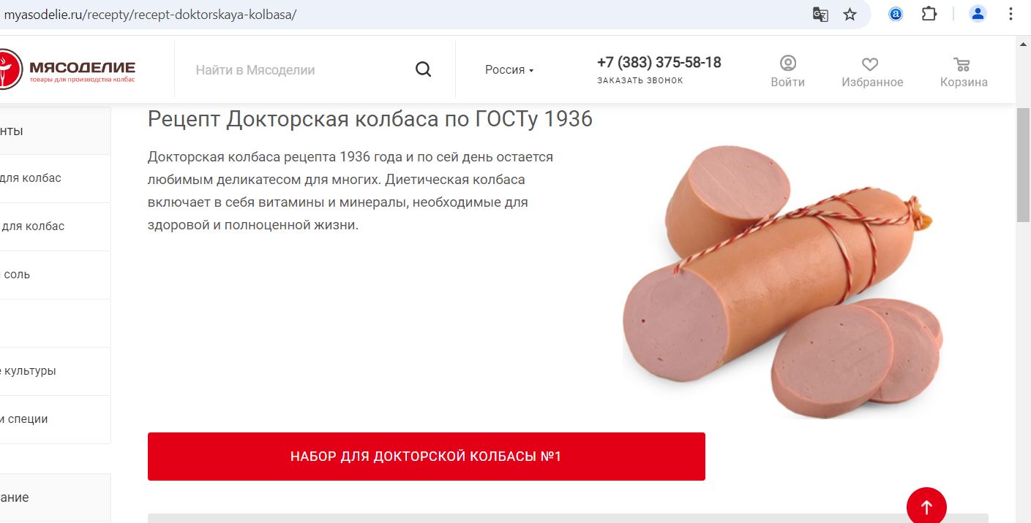Click the Мясоделие logo
Screen dimensions: 1031x523
pyautogui.click(x=68, y=69)
